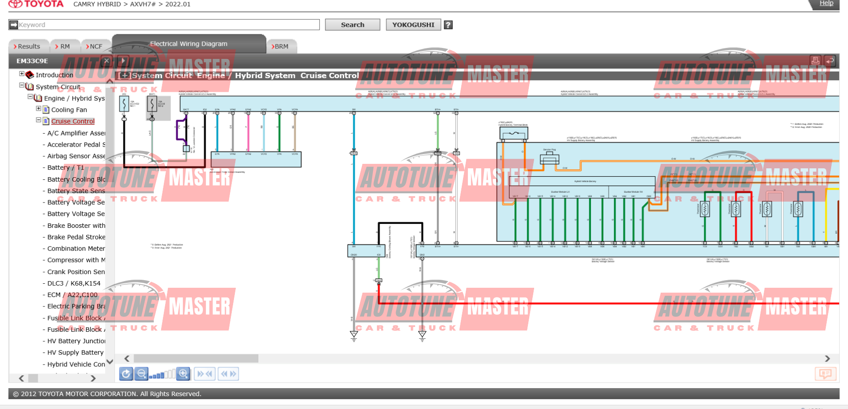Switch to the BRM tab
Image resolution: width=848 pixels, height=409 pixels.
point(281,46)
